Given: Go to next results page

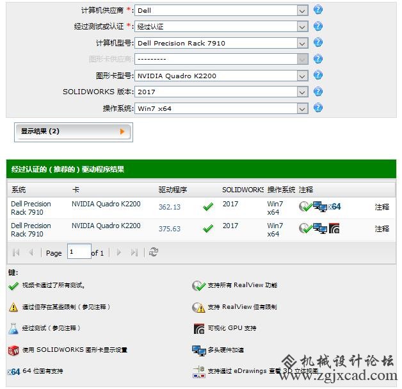Looking at the screenshot, I should tap(118, 252).
